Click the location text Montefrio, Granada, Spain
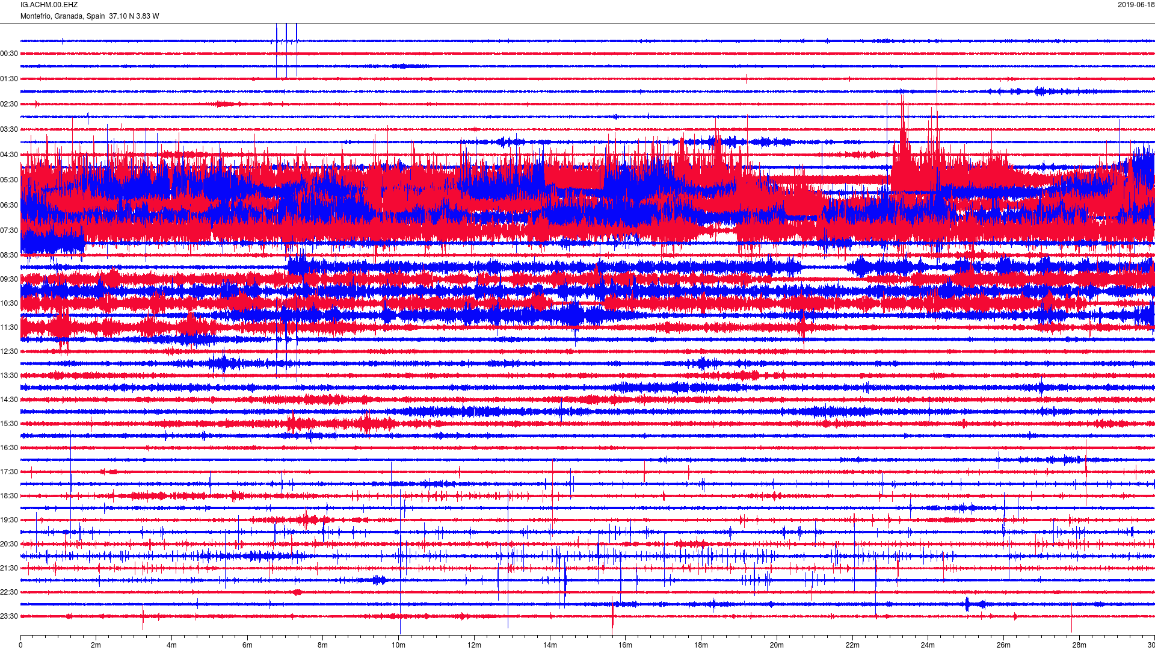The image size is (1155, 650). coord(63,16)
